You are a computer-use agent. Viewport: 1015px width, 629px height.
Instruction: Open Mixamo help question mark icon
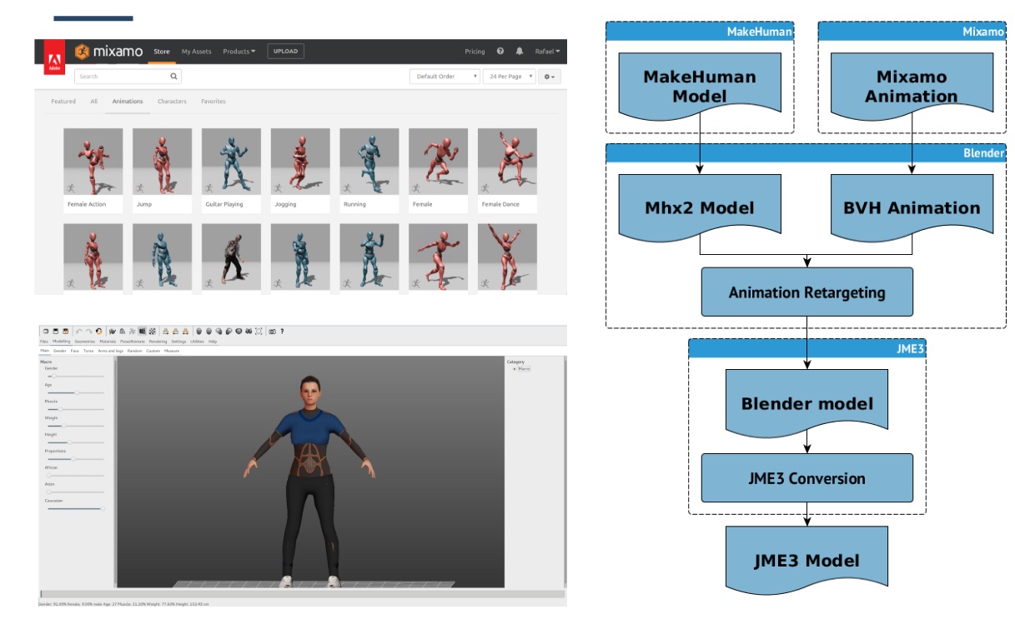[x=500, y=52]
